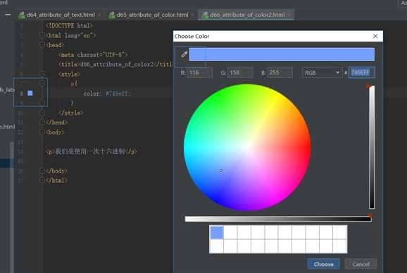Click the closing style tag line
The height and width of the screenshot is (273, 407).
click(71, 113)
